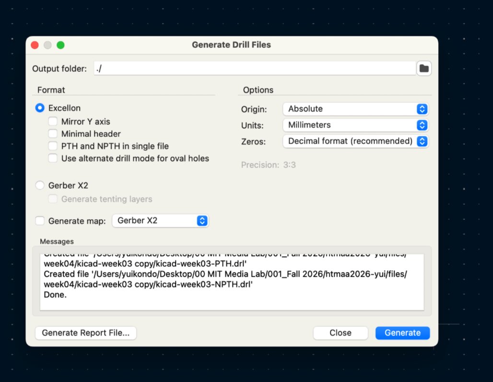
Task: Click the green zoom window button
Action: [x=61, y=45]
